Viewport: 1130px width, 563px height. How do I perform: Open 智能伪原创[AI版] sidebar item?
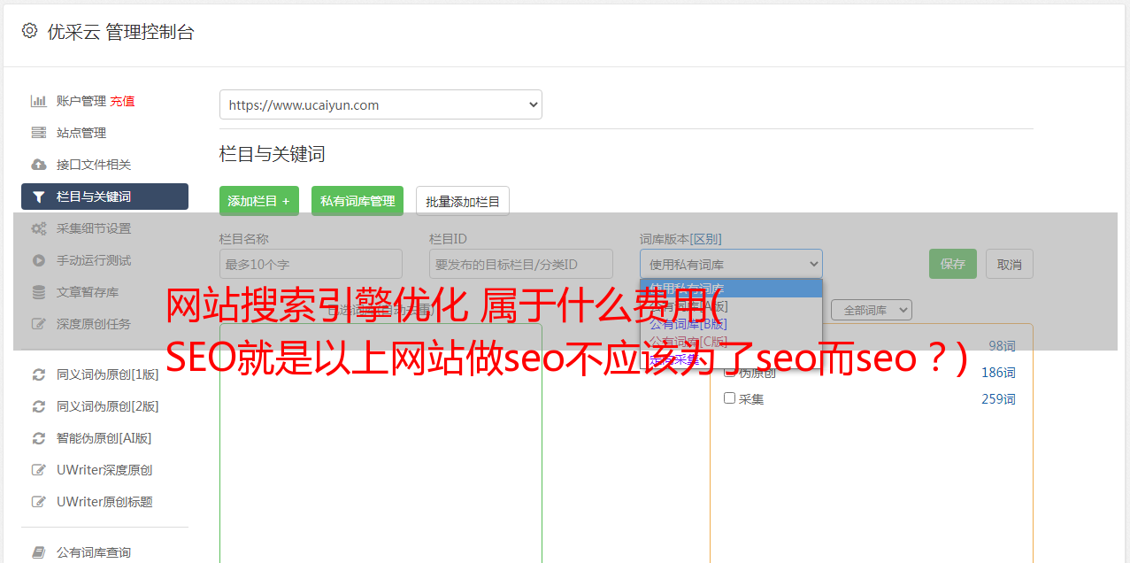click(x=104, y=438)
